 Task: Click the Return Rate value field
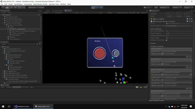pyautogui.click(x=179, y=38)
